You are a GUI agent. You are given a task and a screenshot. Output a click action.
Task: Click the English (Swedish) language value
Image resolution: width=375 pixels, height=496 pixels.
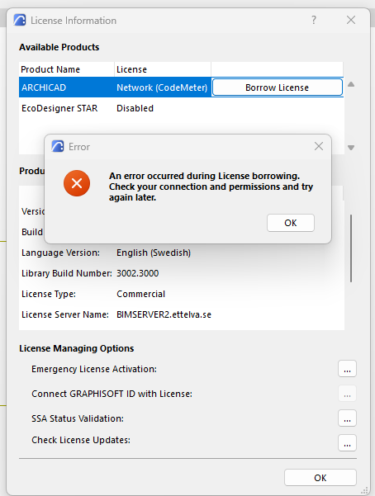(x=154, y=253)
